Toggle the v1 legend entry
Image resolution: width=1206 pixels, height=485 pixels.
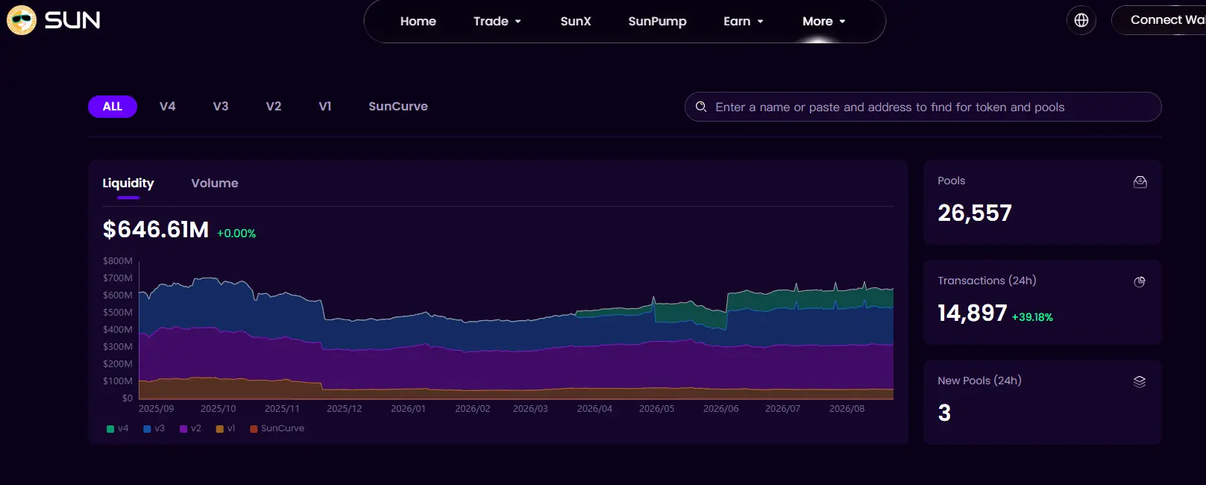coord(226,428)
